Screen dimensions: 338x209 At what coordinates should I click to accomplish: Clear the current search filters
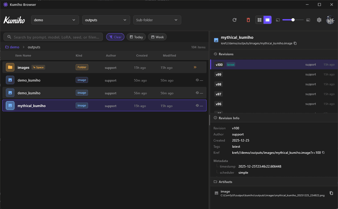[x=115, y=37]
